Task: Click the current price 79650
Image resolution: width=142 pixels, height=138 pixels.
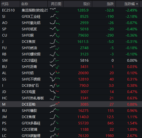Action: click(x=83, y=35)
